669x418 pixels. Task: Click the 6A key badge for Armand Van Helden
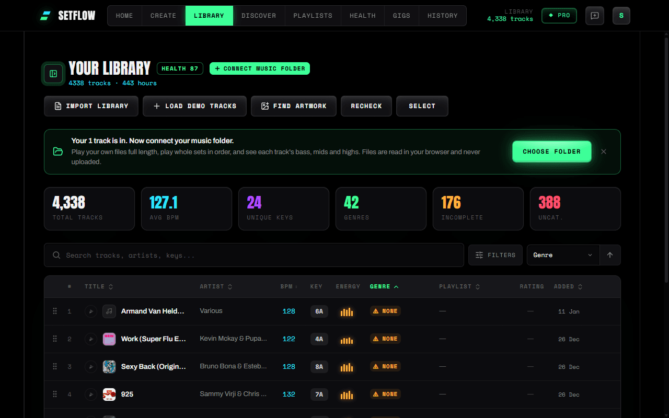click(x=319, y=311)
